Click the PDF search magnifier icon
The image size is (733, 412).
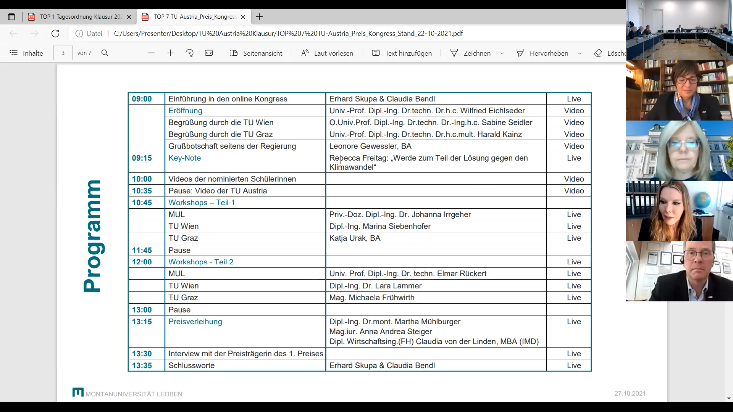tap(105, 53)
